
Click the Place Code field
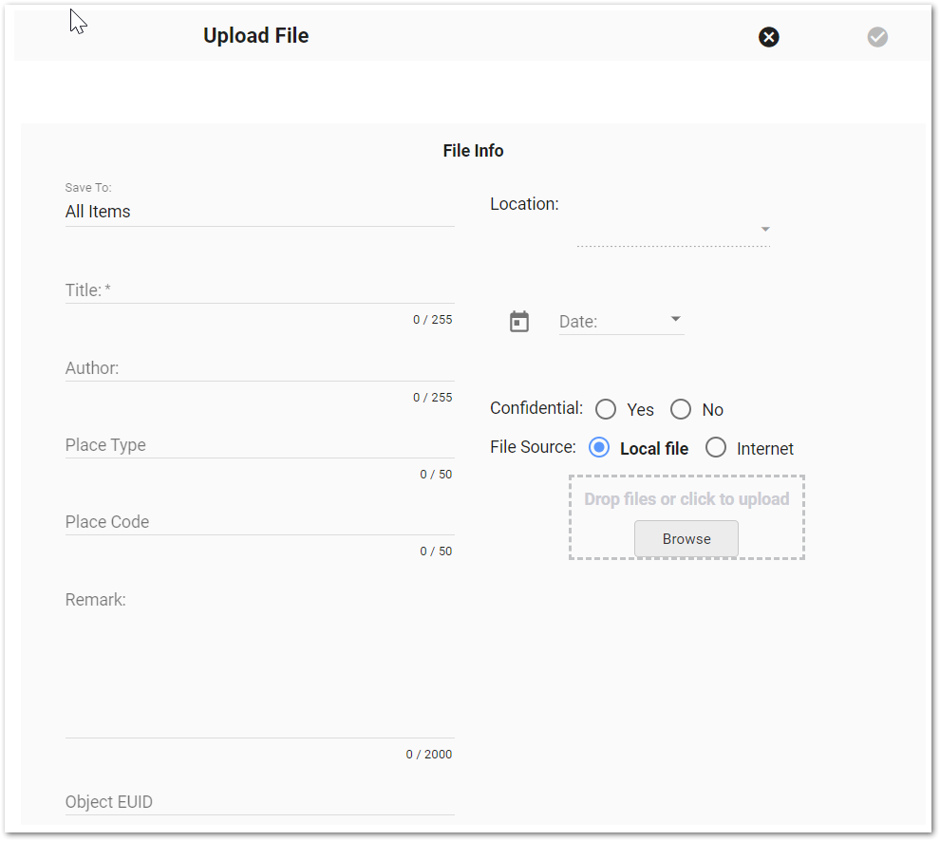click(x=258, y=522)
